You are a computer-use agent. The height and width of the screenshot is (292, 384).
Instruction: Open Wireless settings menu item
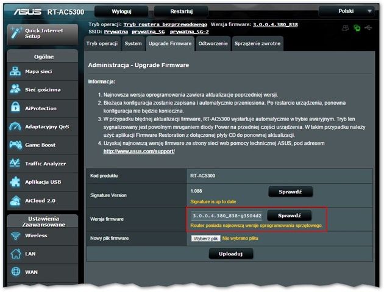43,236
